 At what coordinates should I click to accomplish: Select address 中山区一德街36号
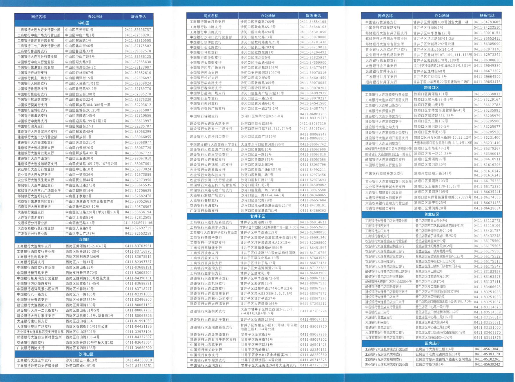(x=79, y=175)
